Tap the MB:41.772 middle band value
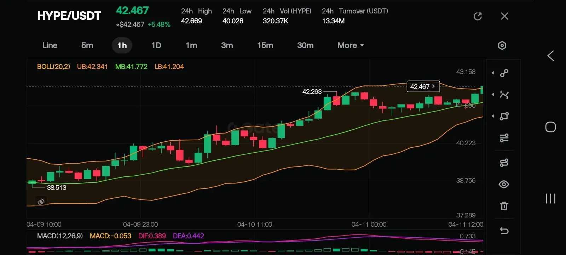This screenshot has width=566, height=255. coord(131,67)
